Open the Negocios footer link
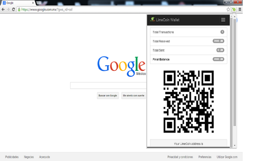 (29, 157)
